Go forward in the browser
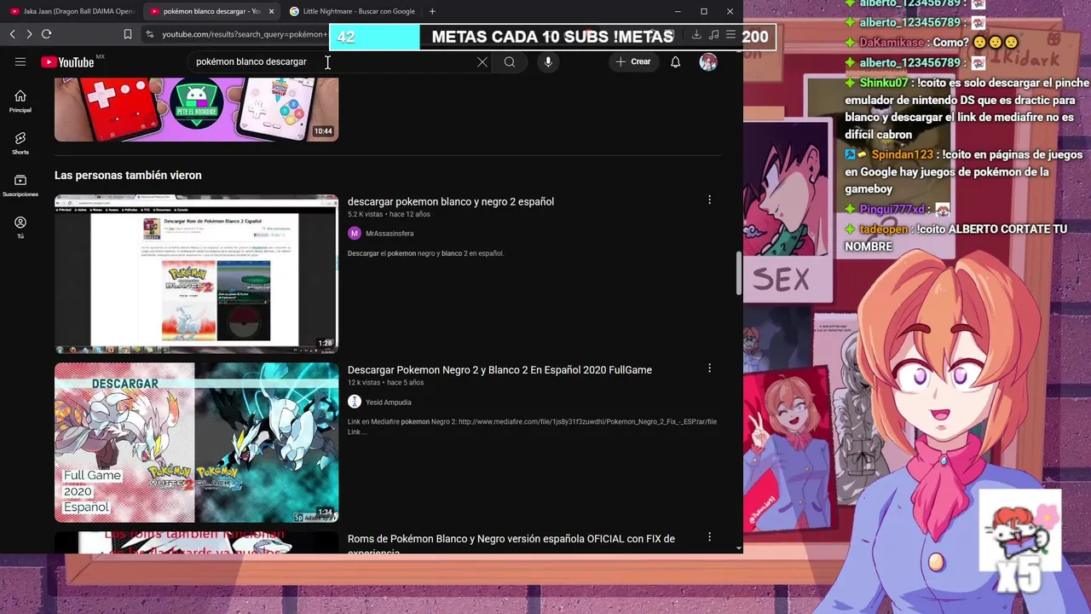Viewport: 1091px width, 614px height. [x=29, y=34]
